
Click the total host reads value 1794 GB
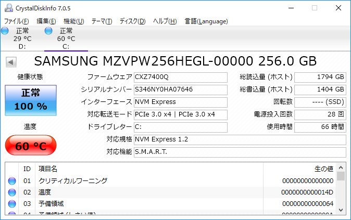point(320,77)
